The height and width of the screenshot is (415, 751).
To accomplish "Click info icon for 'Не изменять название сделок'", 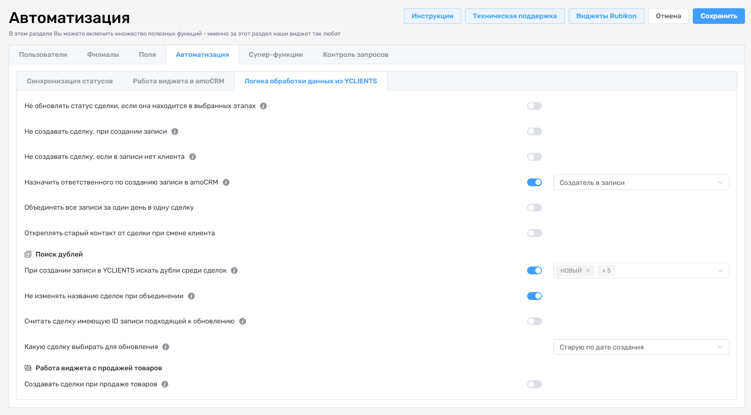I will coord(191,296).
